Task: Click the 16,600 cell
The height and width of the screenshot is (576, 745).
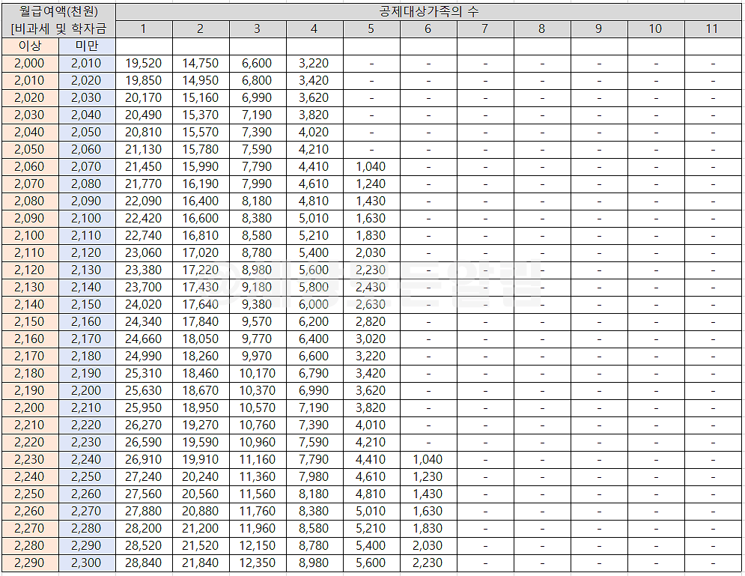Action: pos(201,219)
